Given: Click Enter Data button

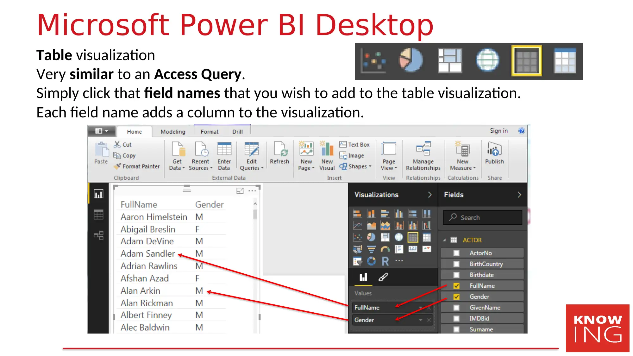Looking at the screenshot, I should [224, 156].
